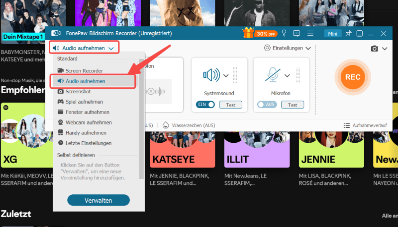Click the Systemsound volume level meter

[x=235, y=75]
